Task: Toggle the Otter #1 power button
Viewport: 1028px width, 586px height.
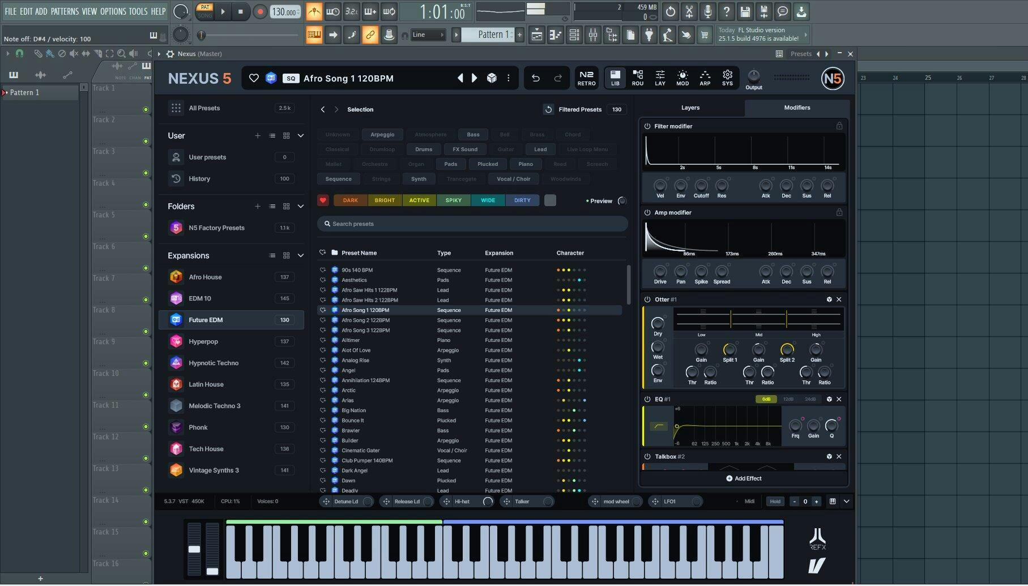Action: [x=647, y=300]
